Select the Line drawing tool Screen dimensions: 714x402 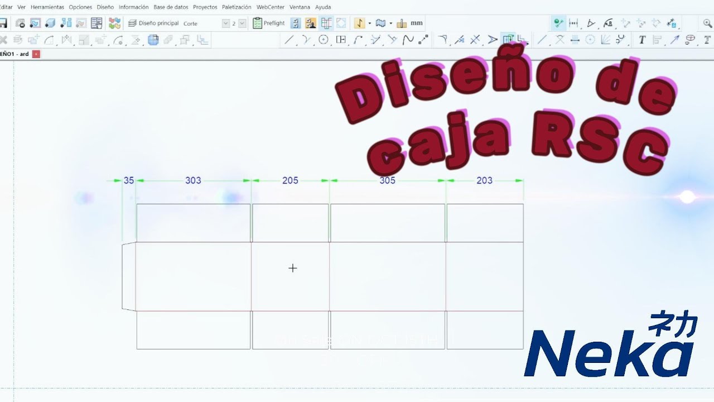point(289,40)
